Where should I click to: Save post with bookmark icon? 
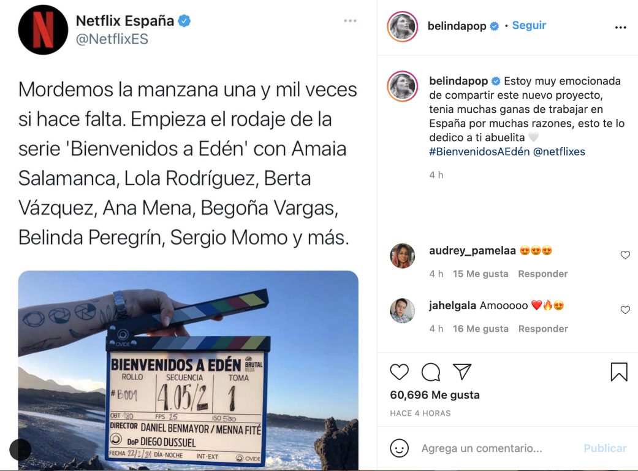coord(619,372)
